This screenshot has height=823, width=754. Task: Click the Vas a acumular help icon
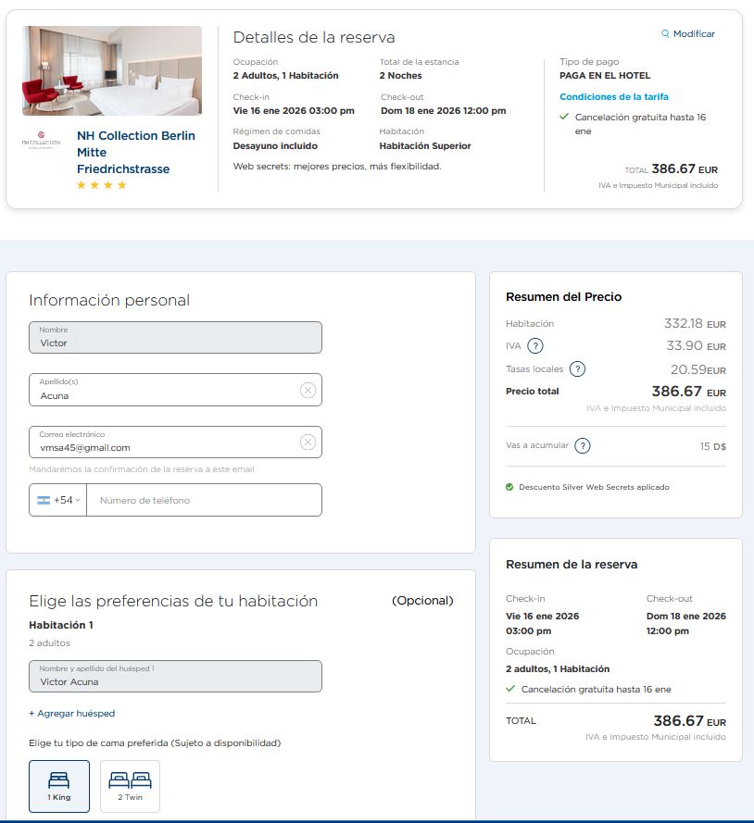tap(583, 445)
